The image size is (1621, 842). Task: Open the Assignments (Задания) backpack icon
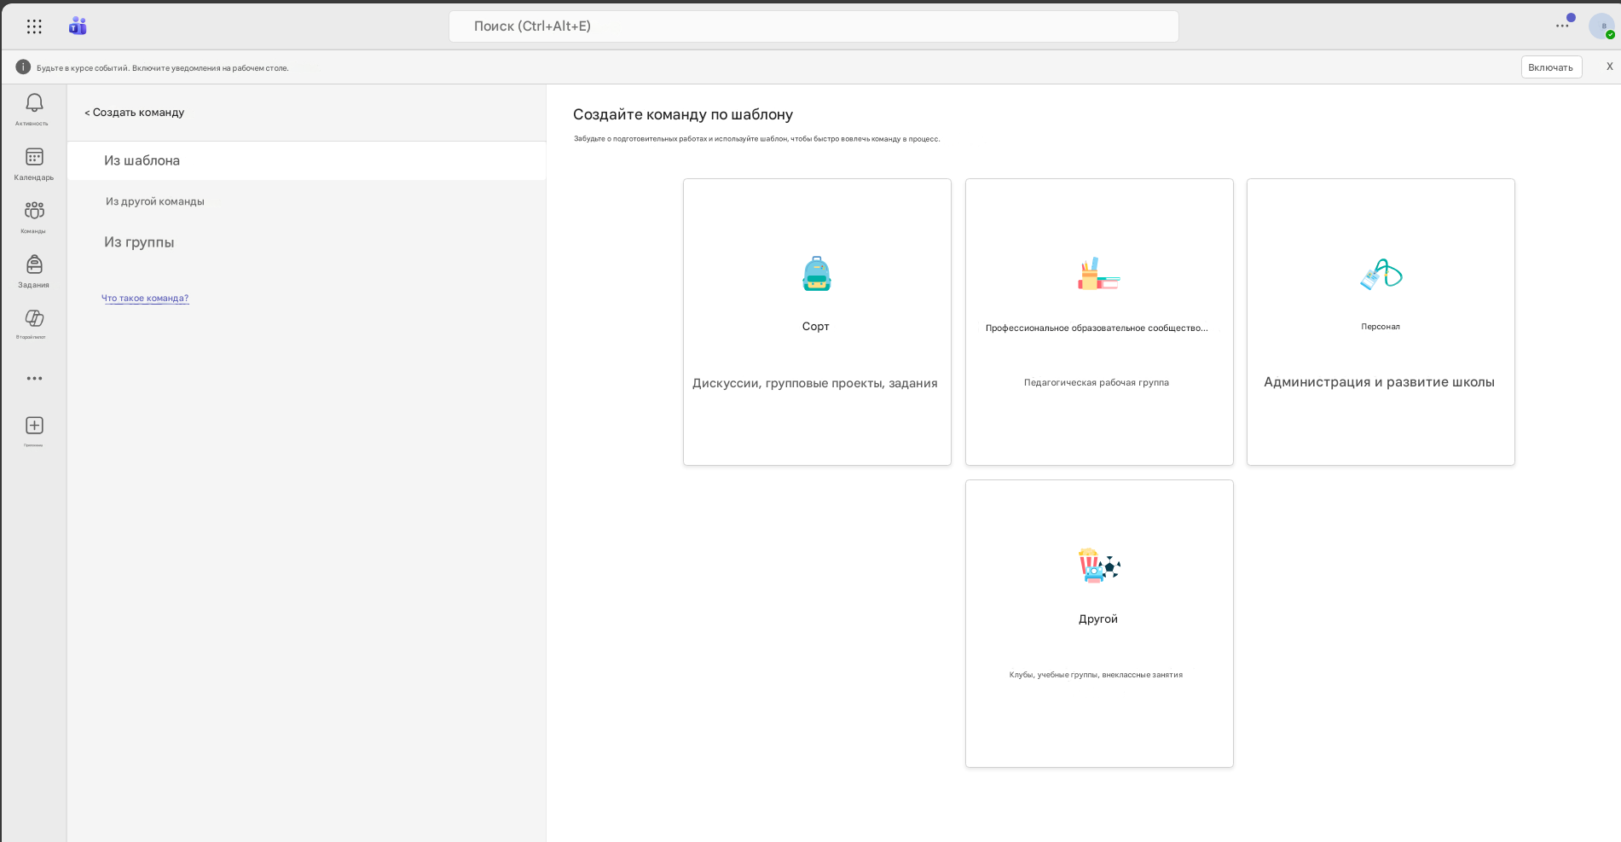click(x=34, y=264)
